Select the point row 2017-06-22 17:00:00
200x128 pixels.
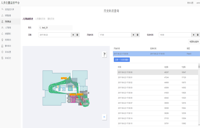tap(158, 72)
